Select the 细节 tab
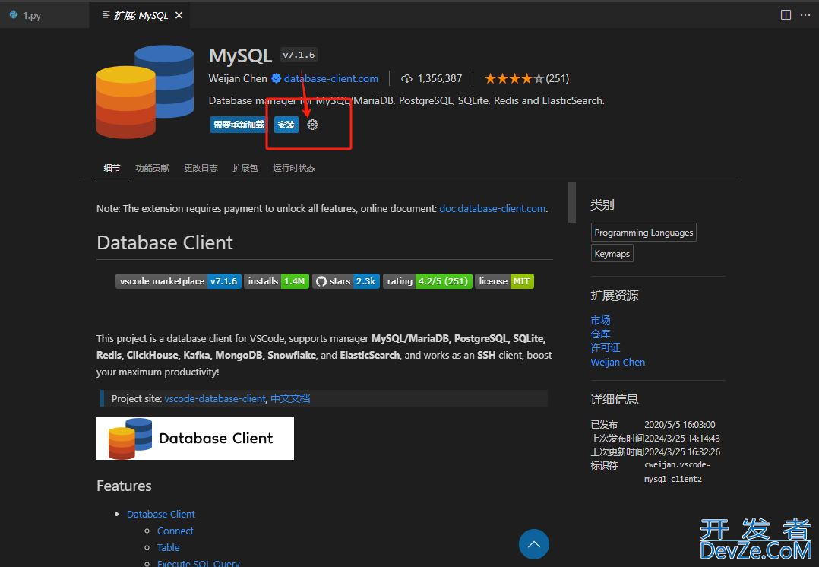 (x=112, y=168)
